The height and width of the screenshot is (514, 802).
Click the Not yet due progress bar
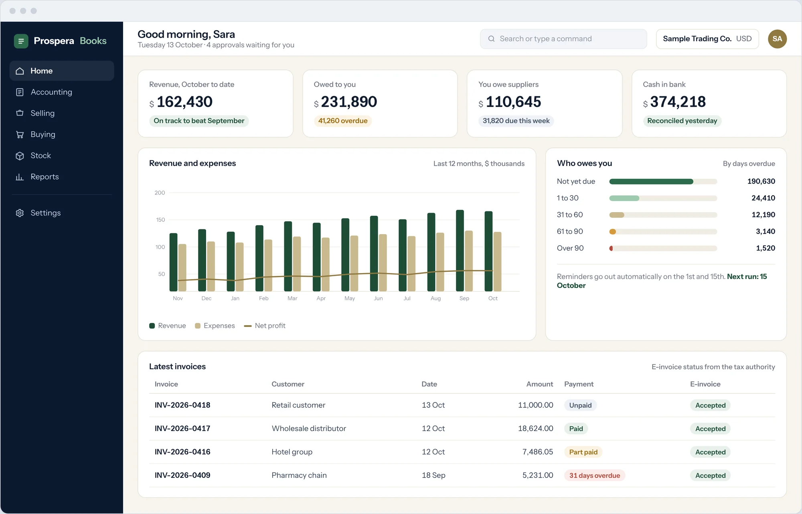[663, 182]
